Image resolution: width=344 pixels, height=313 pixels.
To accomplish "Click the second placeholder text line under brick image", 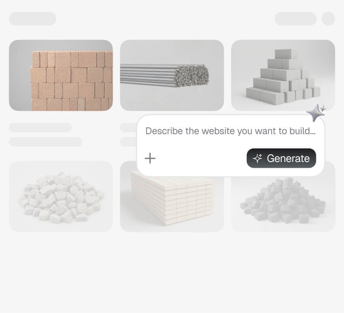I will click(45, 142).
